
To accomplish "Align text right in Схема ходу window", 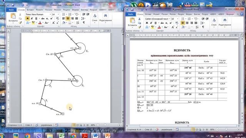I will 72,19.
